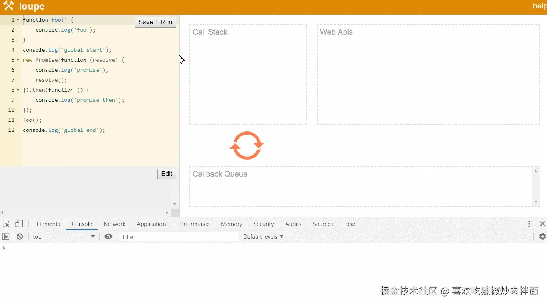Open the Audits tab

coord(293,224)
